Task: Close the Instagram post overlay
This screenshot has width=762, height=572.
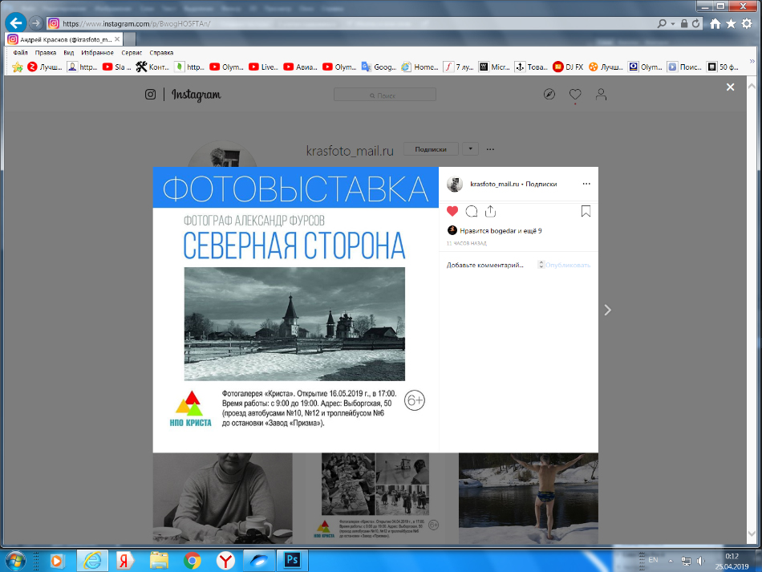Action: point(730,87)
